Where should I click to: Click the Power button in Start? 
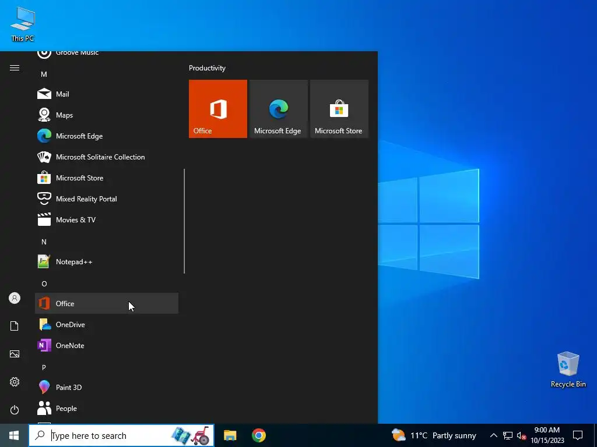[x=15, y=410]
